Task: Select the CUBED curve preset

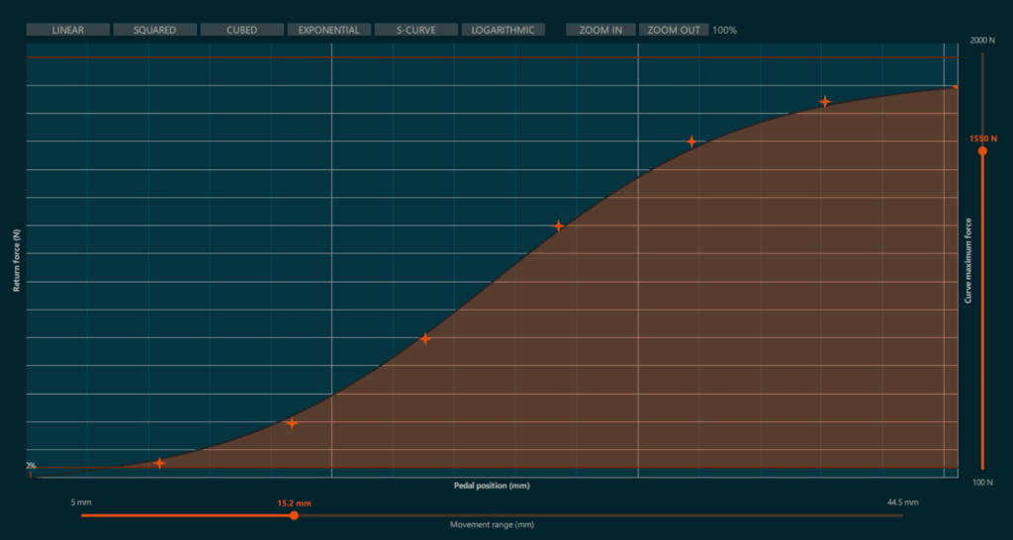Action: pyautogui.click(x=241, y=30)
